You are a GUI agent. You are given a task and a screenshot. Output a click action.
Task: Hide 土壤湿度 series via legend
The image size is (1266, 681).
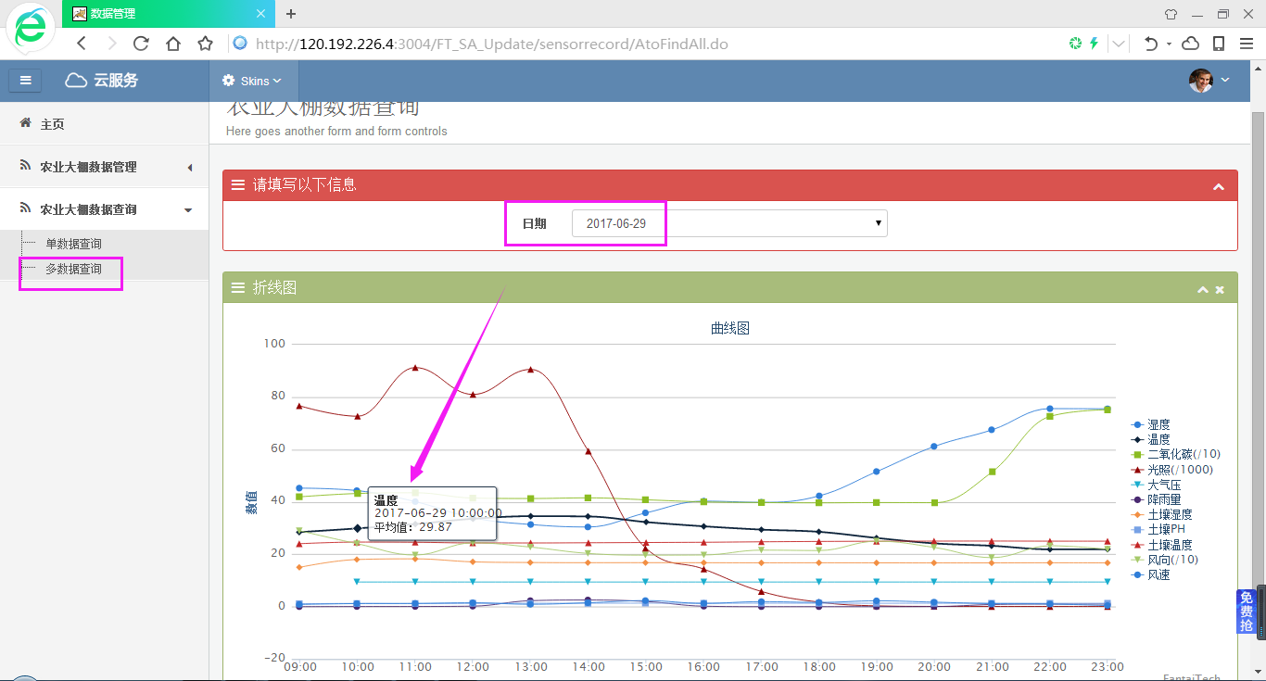1169,514
